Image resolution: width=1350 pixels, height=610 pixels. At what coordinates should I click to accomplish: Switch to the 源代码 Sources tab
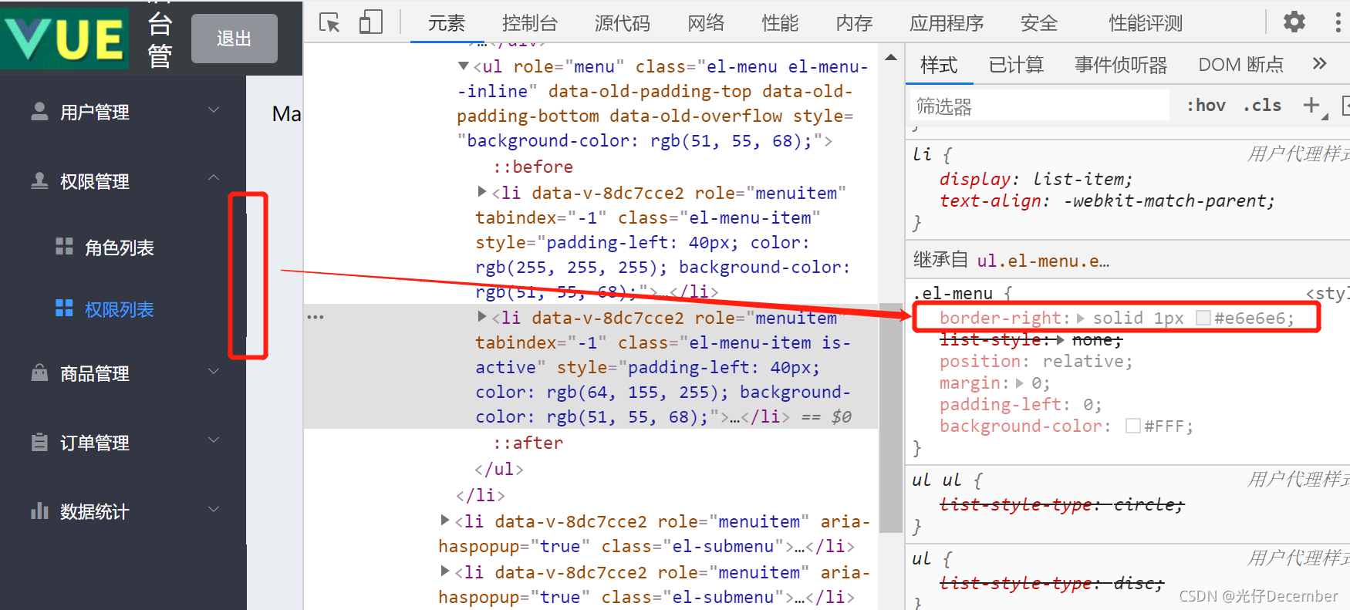point(622,23)
